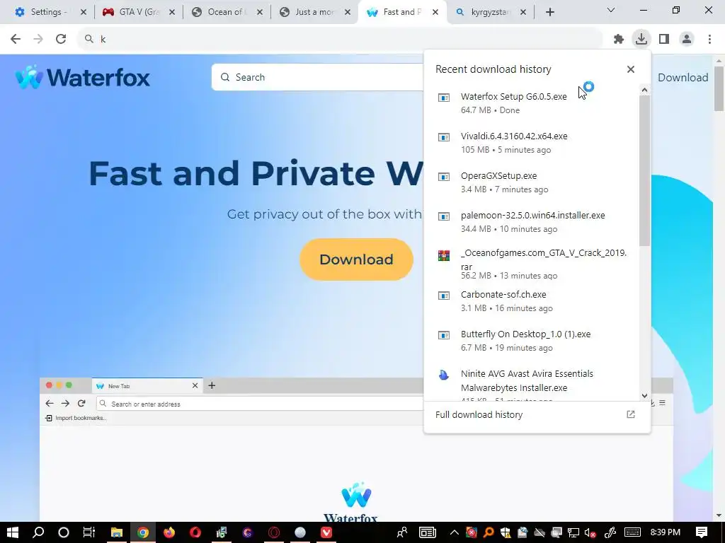This screenshot has height=543, width=725.
Task: Open the _Oceanofgames.com_GTA_V_Crack_2019.rar entry
Action: (x=531, y=264)
